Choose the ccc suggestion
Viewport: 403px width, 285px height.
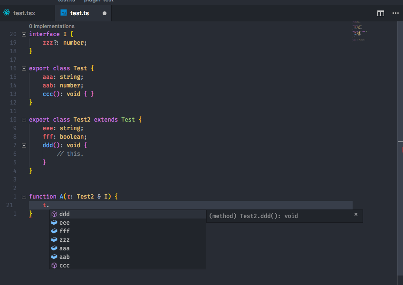[128, 265]
